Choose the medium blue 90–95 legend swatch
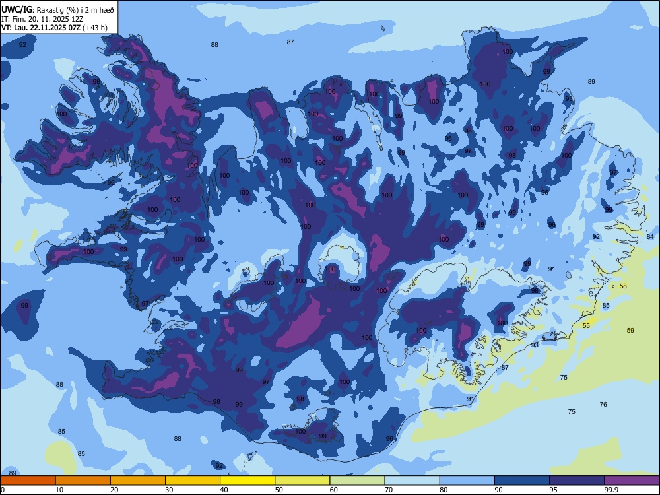This screenshot has width=660, height=495. click(522, 480)
